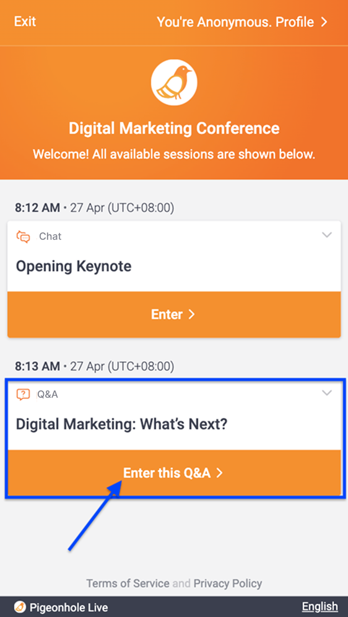The image size is (348, 617).
Task: Click the Q&A question mark icon
Action: [x=23, y=394]
